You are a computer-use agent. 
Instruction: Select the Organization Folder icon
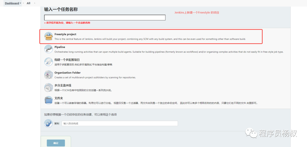point(48,75)
